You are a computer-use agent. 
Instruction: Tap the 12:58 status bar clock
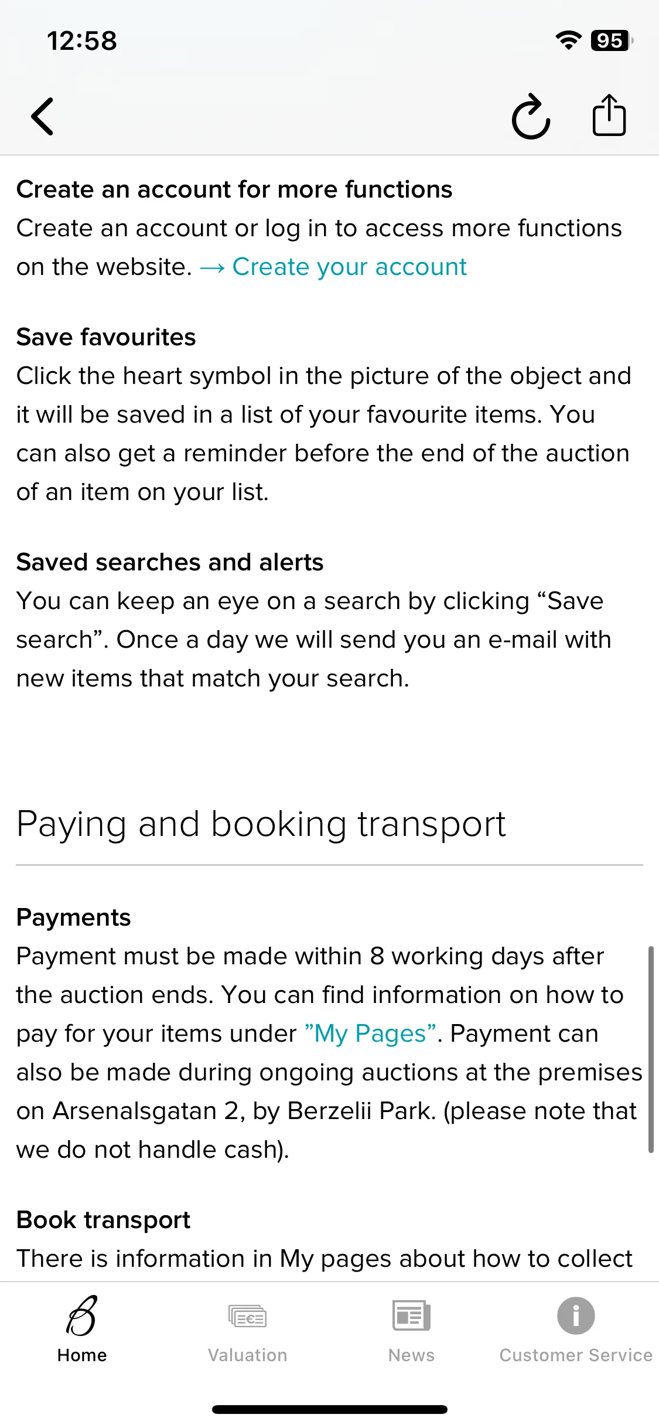click(82, 40)
